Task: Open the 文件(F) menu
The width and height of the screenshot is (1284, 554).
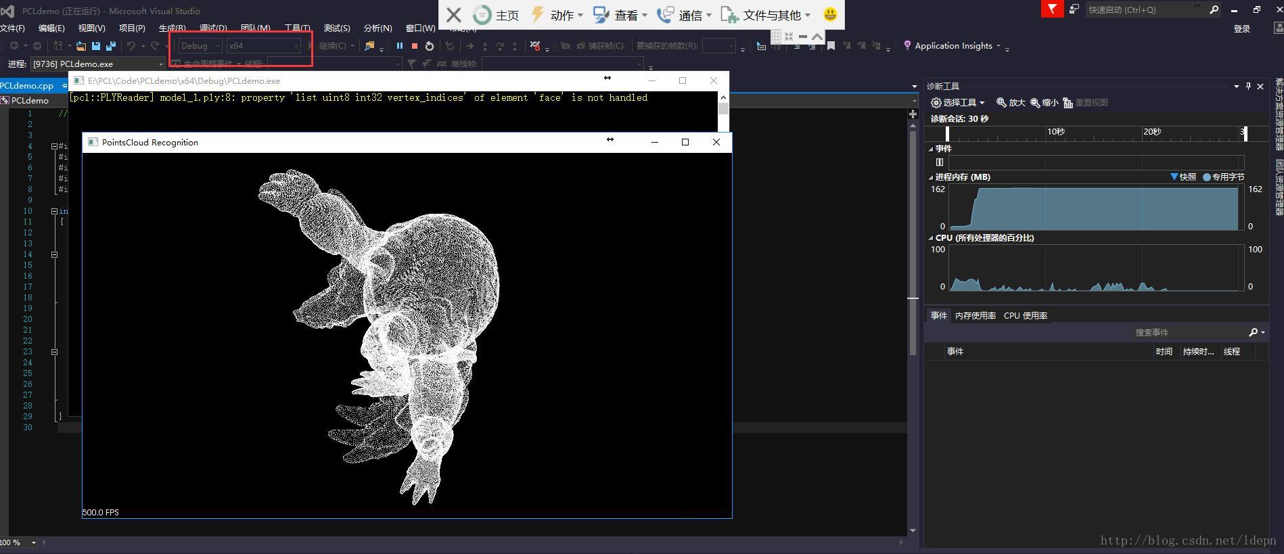Action: [13, 28]
